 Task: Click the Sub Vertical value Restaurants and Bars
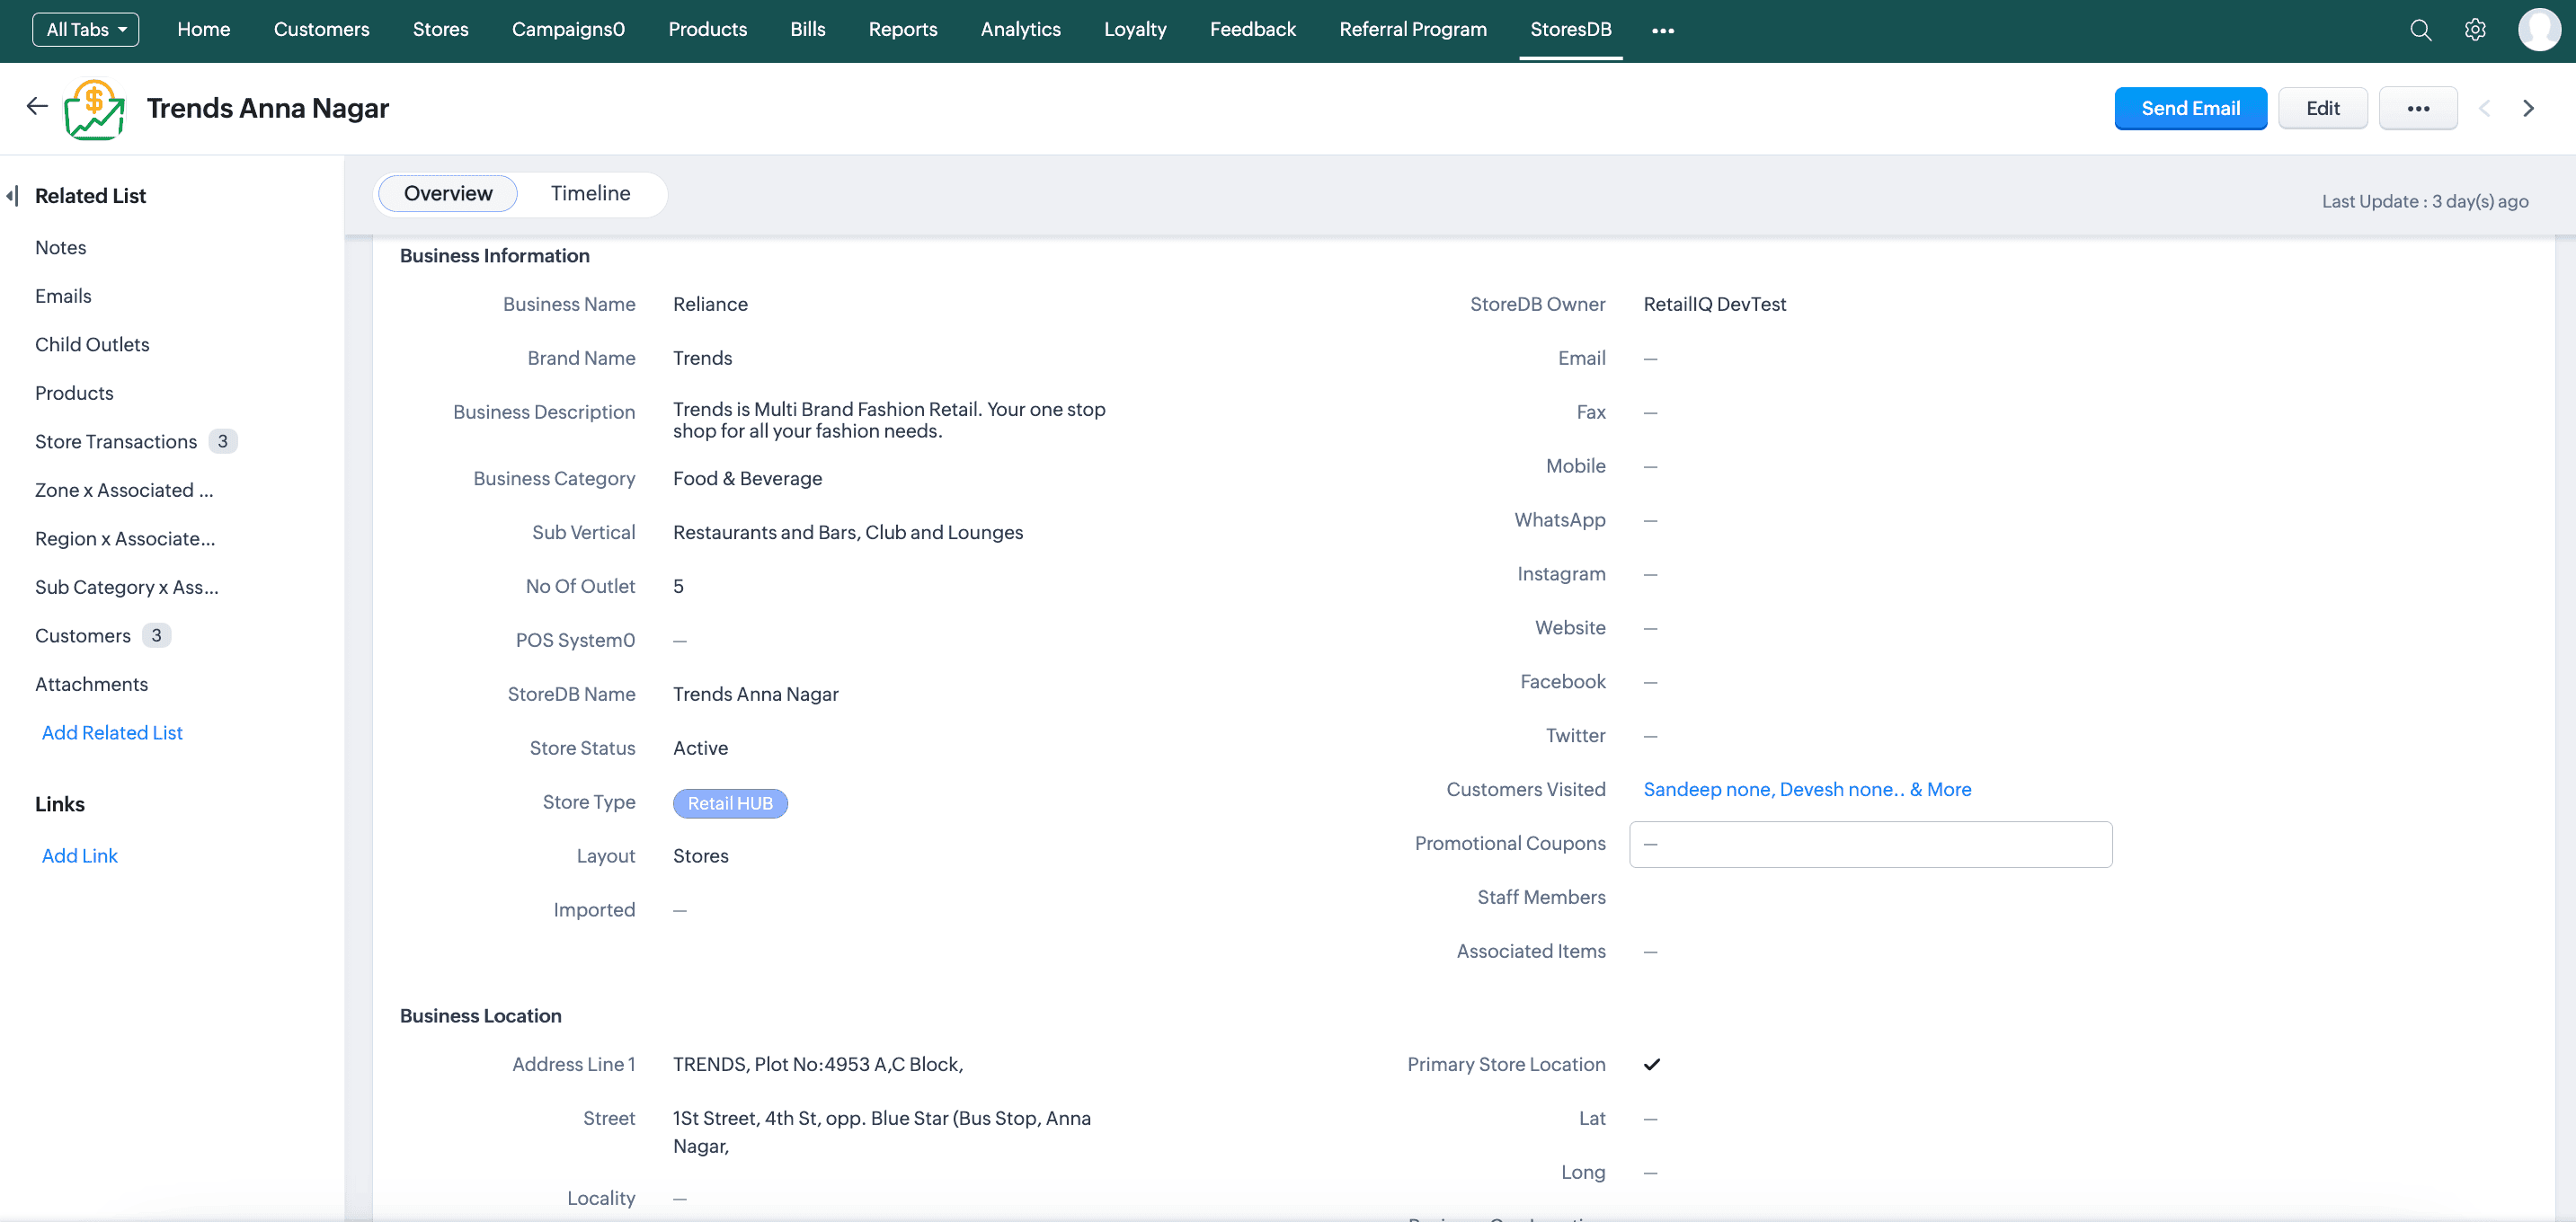pos(848,532)
